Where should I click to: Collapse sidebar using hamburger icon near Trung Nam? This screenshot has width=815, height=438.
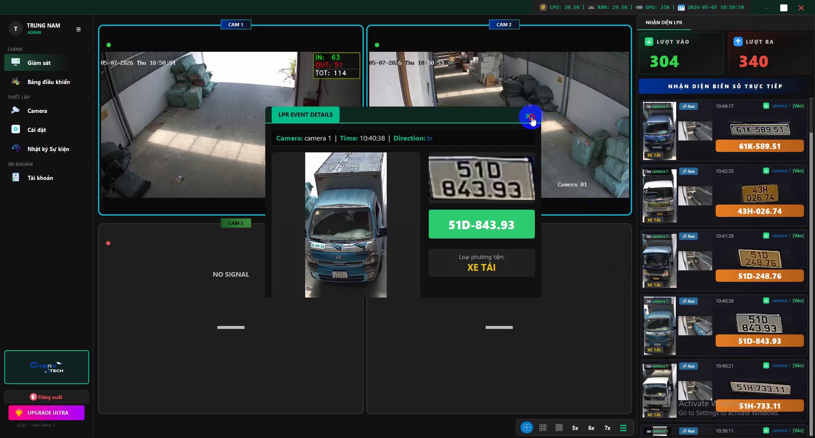click(79, 29)
